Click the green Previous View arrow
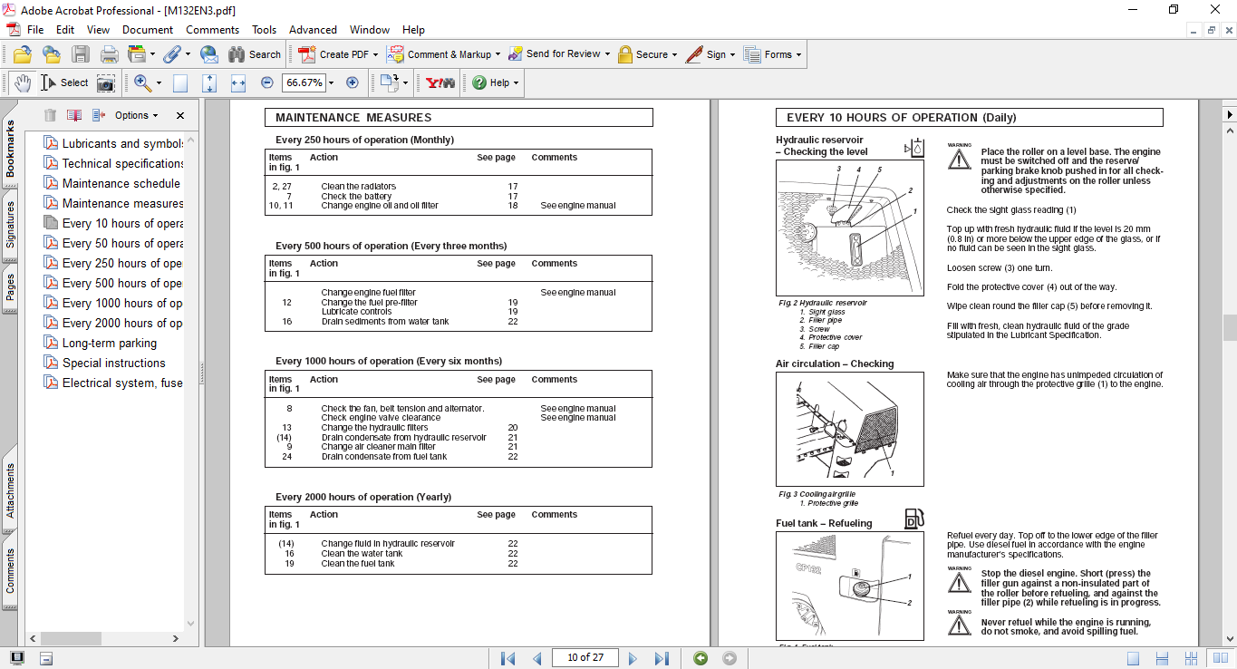The height and width of the screenshot is (669, 1237). 701,658
